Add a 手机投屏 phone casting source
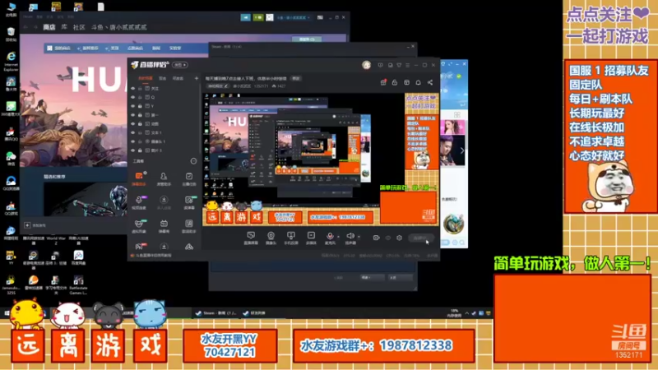 291,238
